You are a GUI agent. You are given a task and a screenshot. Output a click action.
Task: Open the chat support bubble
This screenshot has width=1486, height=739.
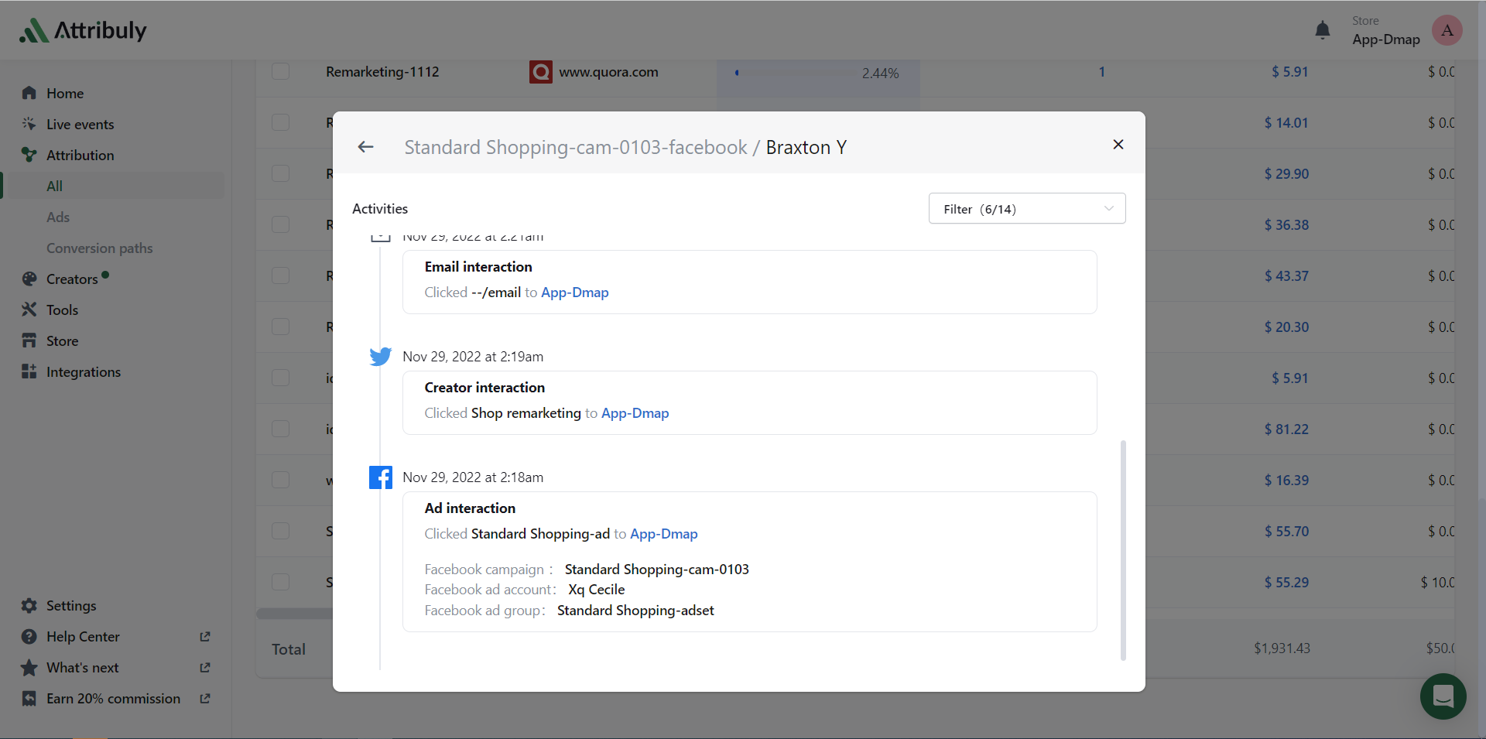1443,696
